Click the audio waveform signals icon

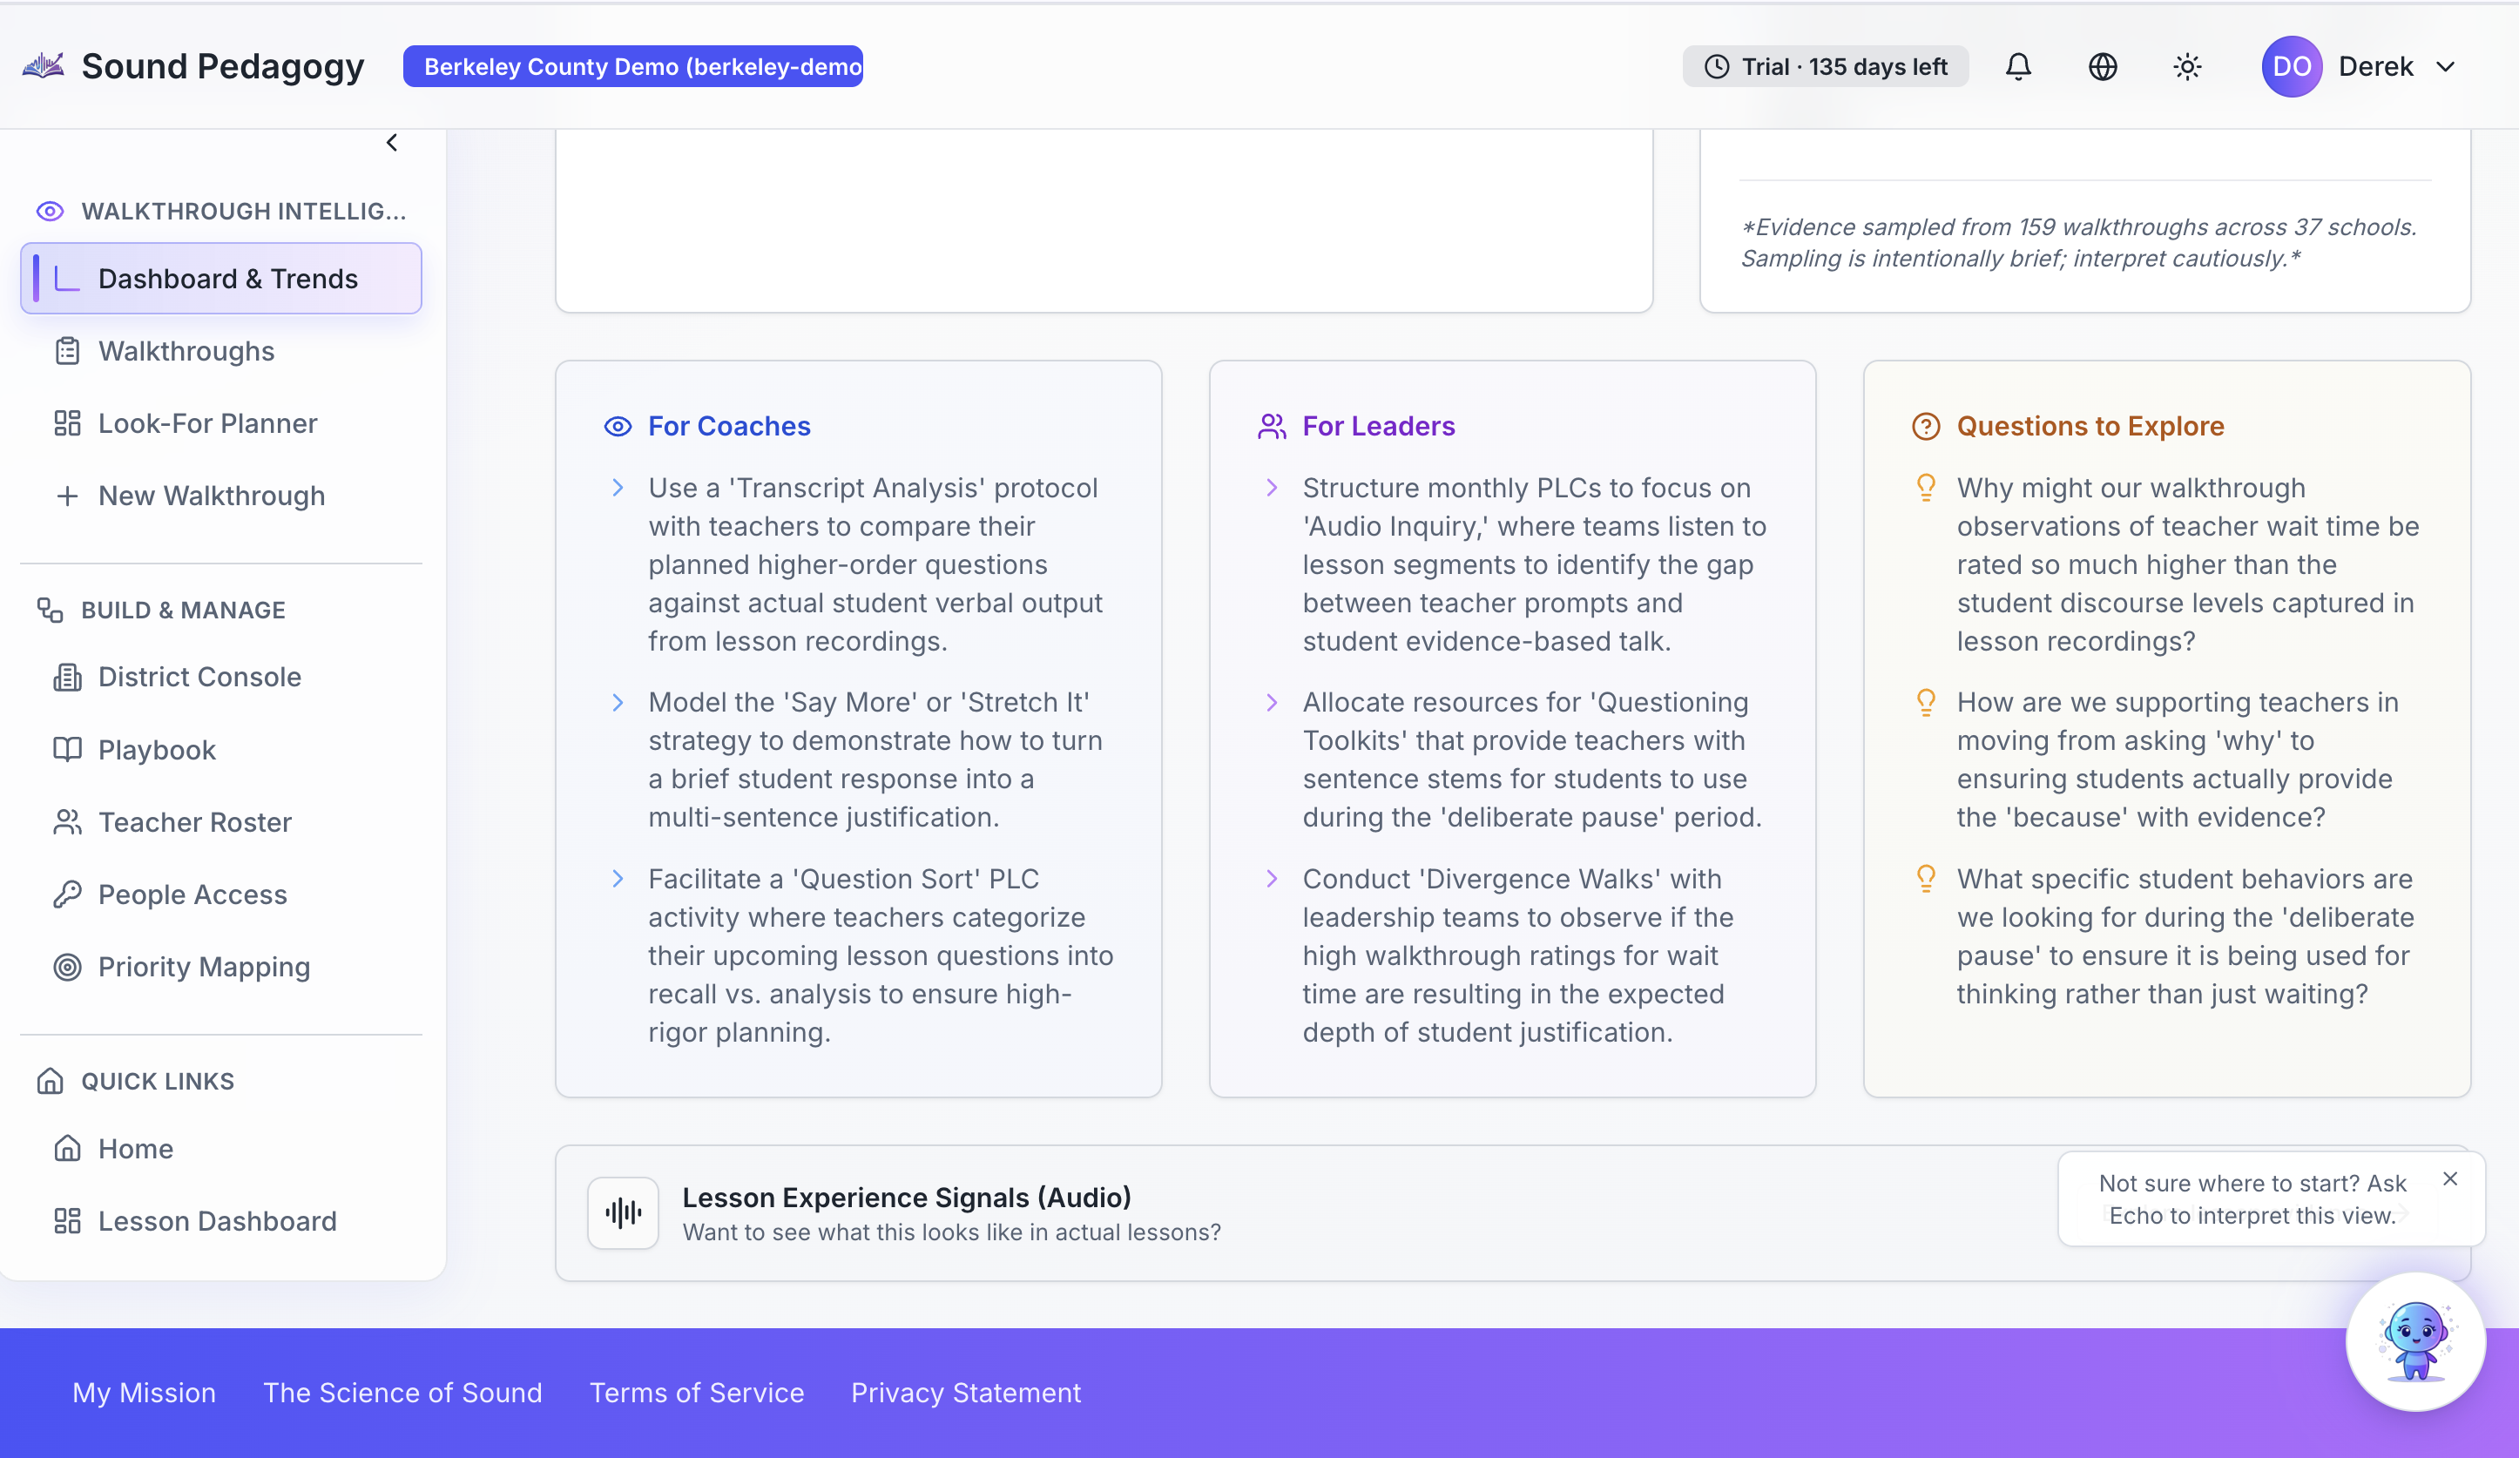[x=623, y=1212]
